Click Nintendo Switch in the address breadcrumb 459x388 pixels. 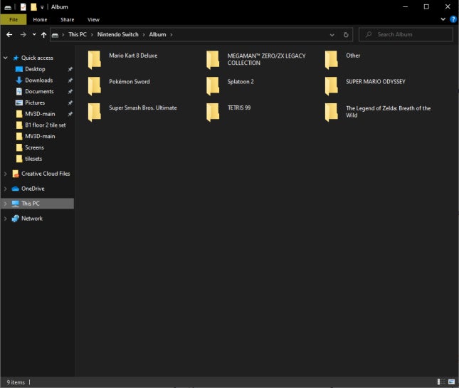tap(117, 35)
